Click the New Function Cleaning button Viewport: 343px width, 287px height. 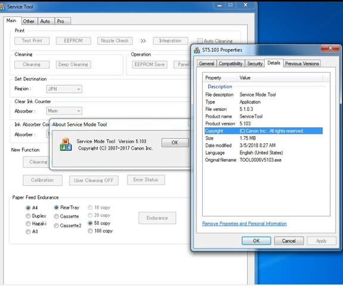(36, 162)
